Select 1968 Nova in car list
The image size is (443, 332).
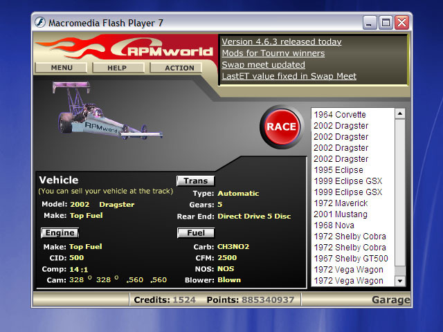tap(334, 225)
